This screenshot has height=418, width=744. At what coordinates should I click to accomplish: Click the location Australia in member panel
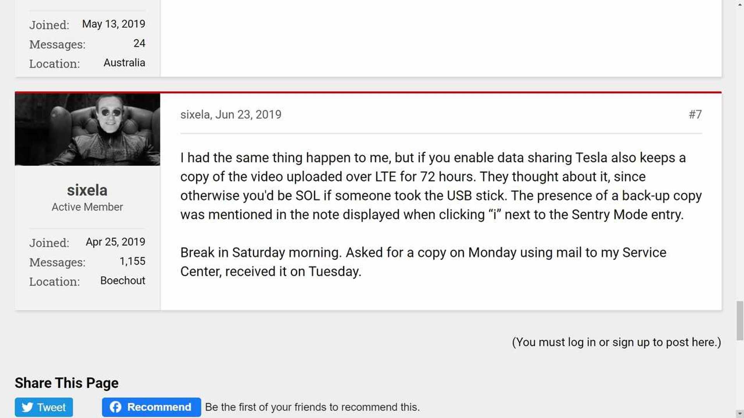[124, 63]
